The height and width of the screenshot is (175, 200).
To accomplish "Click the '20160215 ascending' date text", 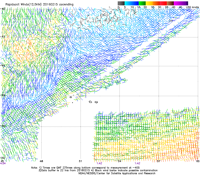I will pyautogui.click(x=58, y=5).
